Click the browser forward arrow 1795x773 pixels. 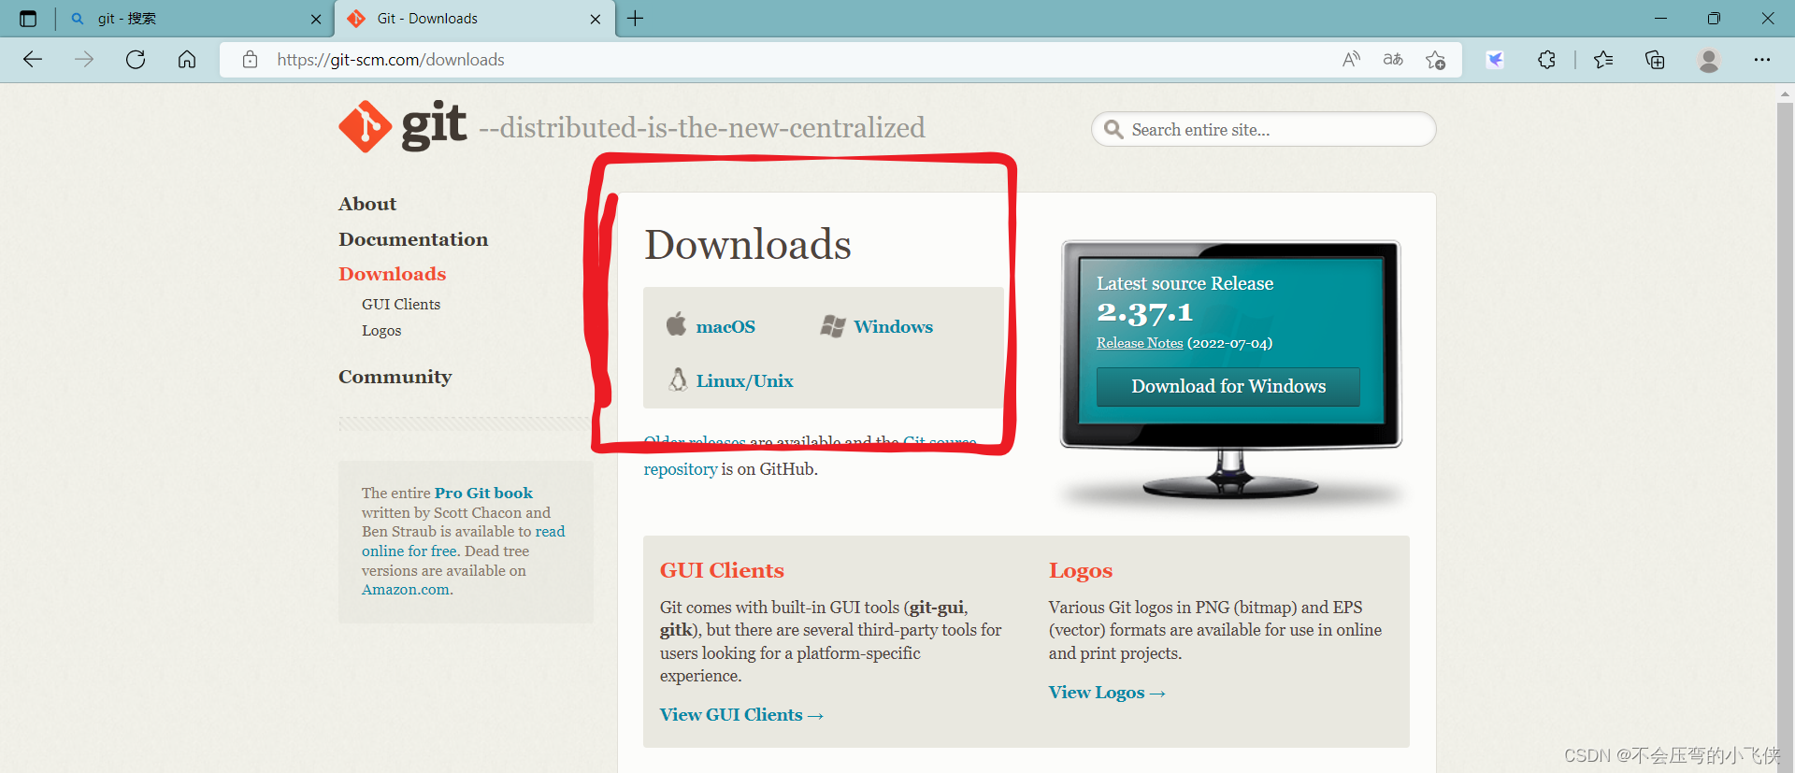click(x=84, y=60)
